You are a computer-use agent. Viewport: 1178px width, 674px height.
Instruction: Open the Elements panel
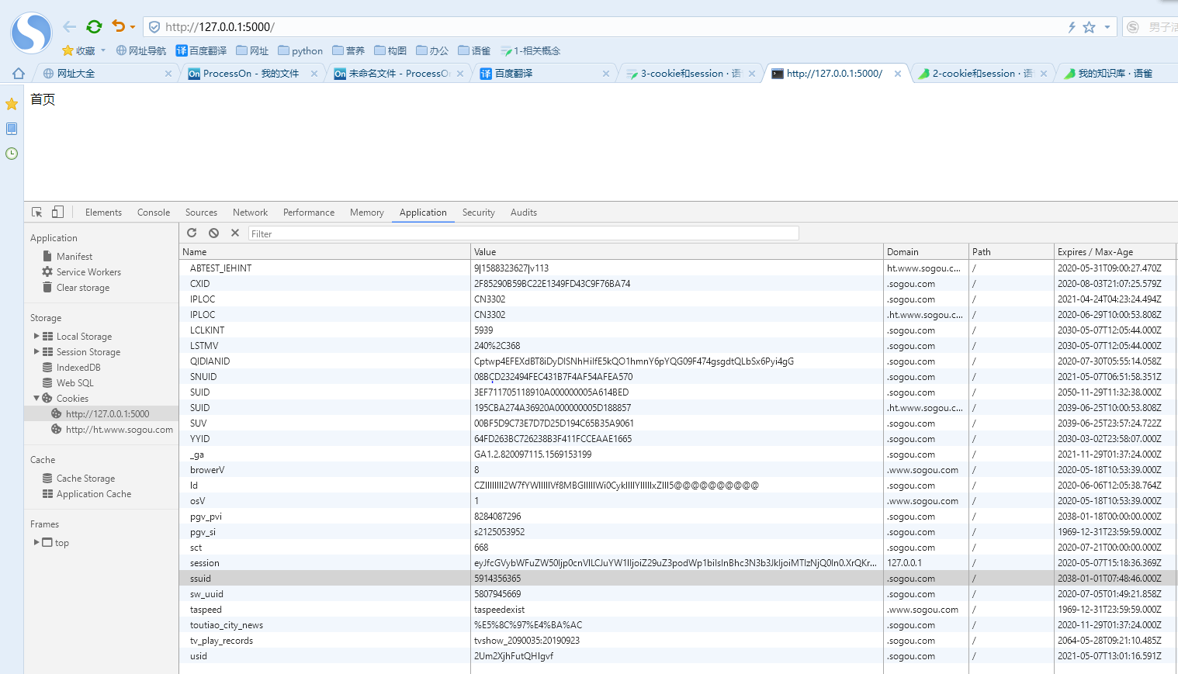point(103,213)
